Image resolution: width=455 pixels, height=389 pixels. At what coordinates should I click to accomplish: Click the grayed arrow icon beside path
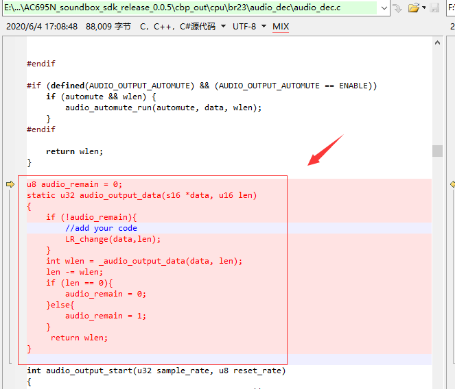click(397, 8)
